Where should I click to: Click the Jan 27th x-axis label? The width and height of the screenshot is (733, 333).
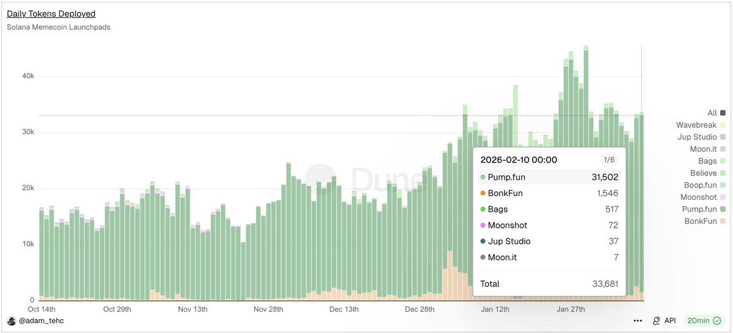(571, 309)
